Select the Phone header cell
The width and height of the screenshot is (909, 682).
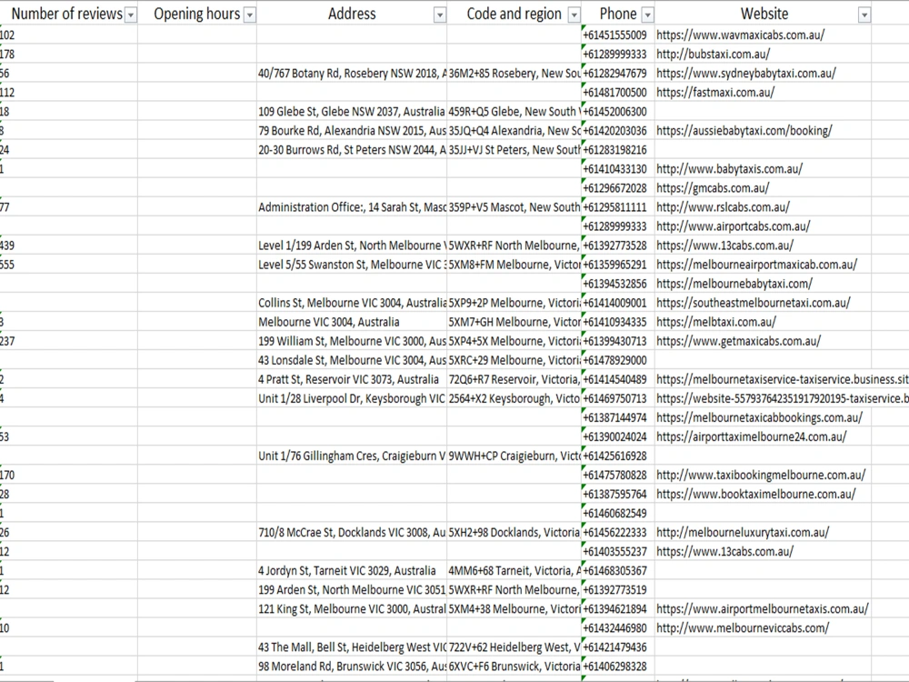click(618, 14)
